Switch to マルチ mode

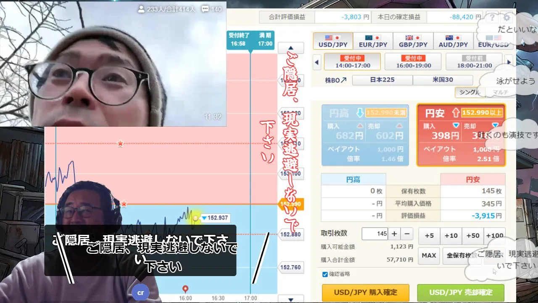click(500, 93)
